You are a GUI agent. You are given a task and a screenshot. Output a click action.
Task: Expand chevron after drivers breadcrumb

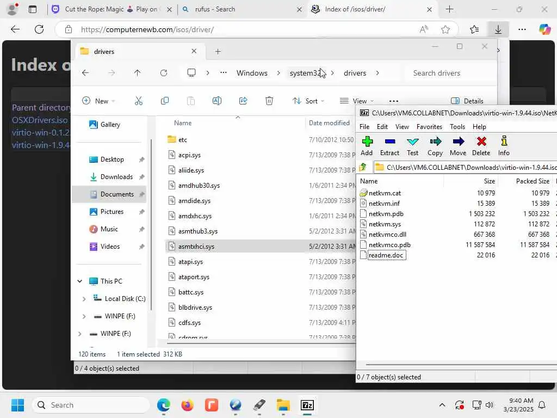[x=377, y=73]
